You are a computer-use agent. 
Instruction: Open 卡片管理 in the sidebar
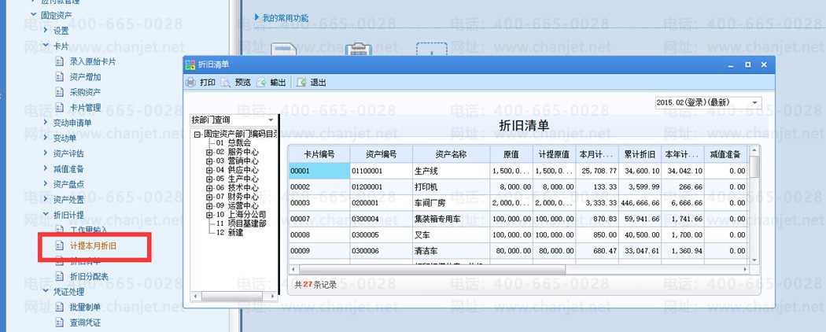click(x=85, y=108)
